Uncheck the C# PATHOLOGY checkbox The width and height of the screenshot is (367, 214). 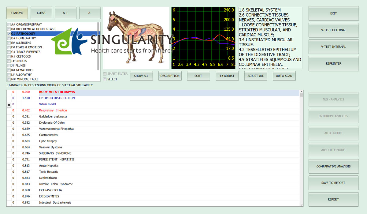tap(9, 34)
